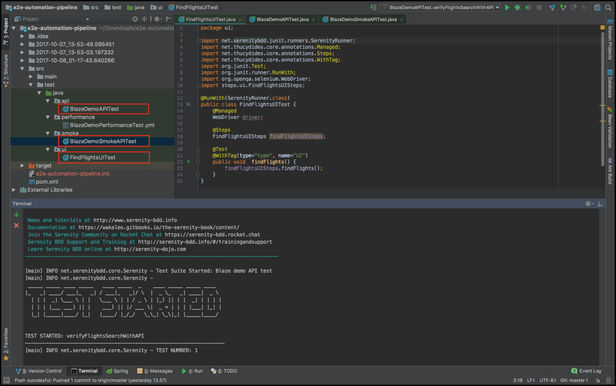Collapse the e2e-automation-pipeline root node
Viewport: 616px width, 386px height.
(x=14, y=28)
